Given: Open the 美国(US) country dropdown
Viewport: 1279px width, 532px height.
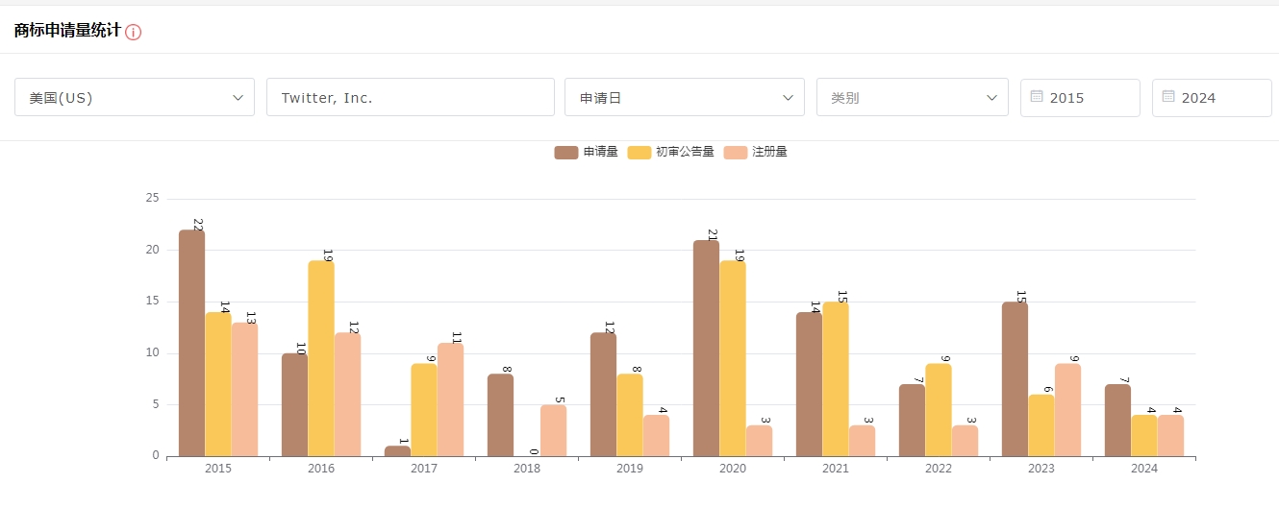Looking at the screenshot, I should 135,97.
